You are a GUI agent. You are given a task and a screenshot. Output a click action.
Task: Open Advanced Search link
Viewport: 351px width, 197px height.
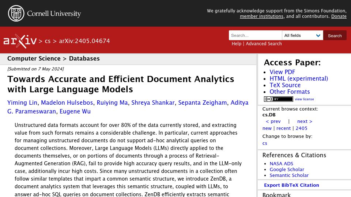[264, 43]
